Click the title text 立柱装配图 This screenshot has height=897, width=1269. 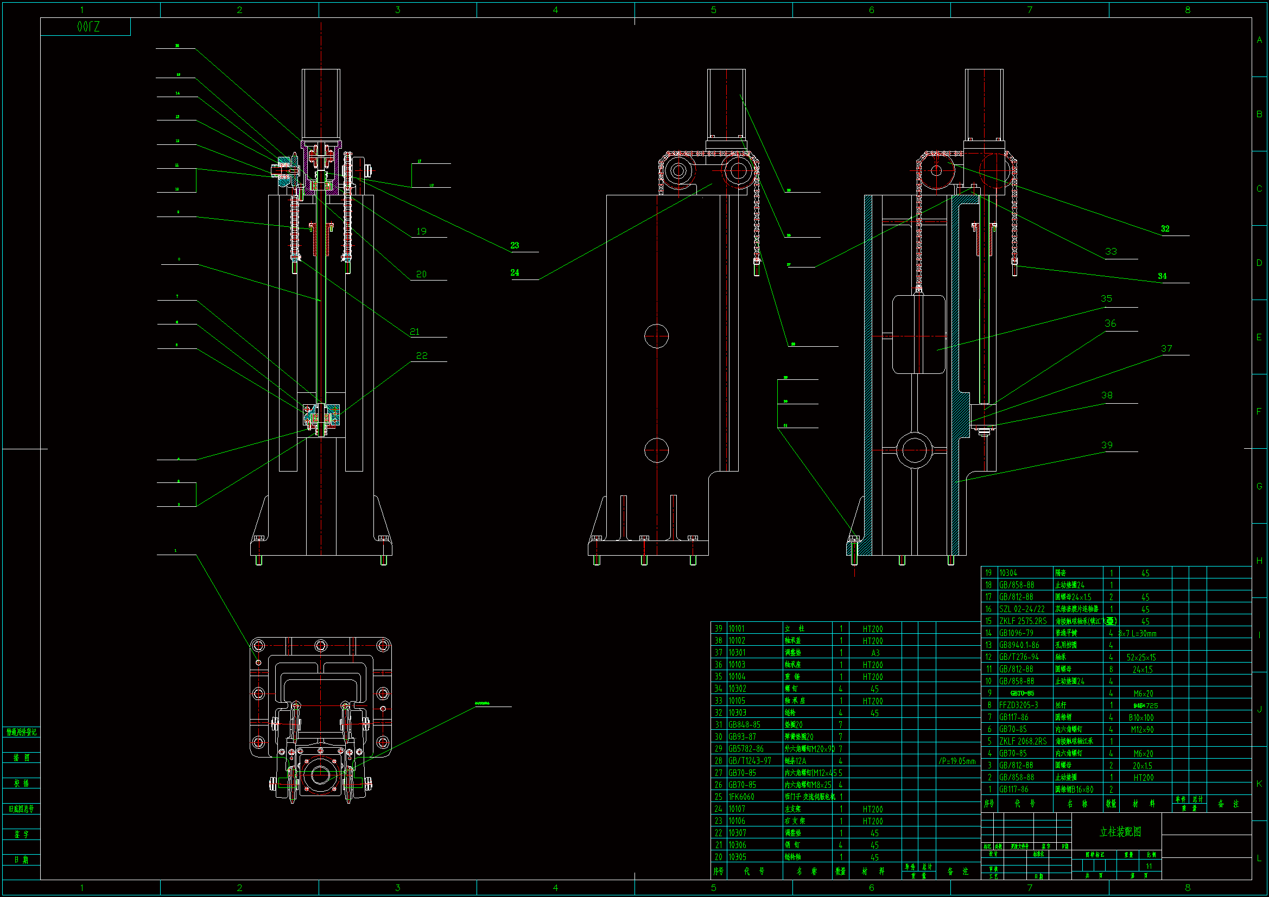(1120, 832)
